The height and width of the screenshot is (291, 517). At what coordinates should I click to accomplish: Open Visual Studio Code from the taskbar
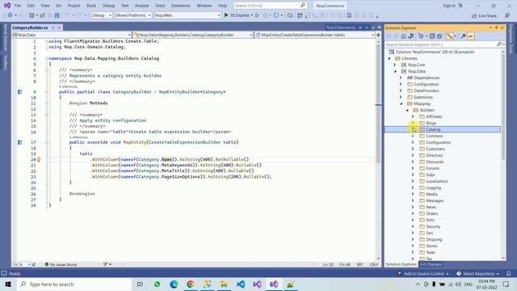pos(241,285)
